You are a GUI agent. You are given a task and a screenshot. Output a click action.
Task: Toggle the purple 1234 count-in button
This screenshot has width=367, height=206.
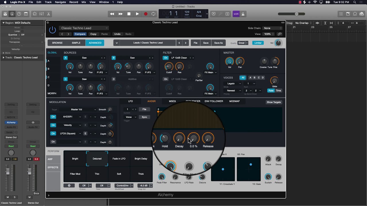tap(236, 14)
